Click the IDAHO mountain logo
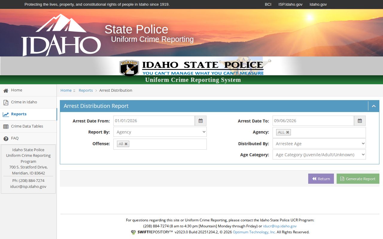Screen dimensions: 383x239 [61, 35]
